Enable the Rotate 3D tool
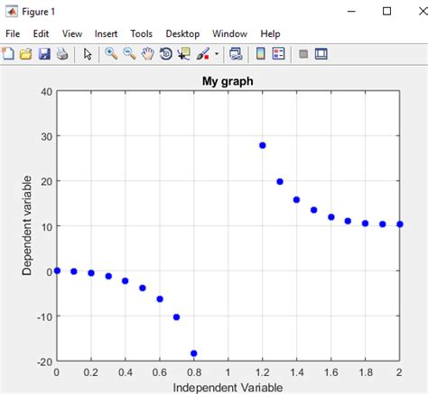Image resolution: width=428 pixels, height=394 pixels. click(166, 54)
